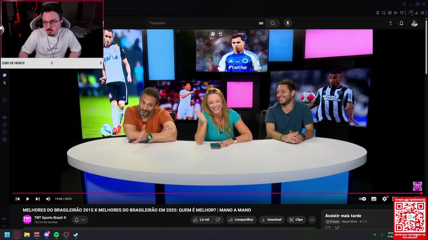Click the Clipe button
Viewport: 428px width, 240px height.
[296, 220]
